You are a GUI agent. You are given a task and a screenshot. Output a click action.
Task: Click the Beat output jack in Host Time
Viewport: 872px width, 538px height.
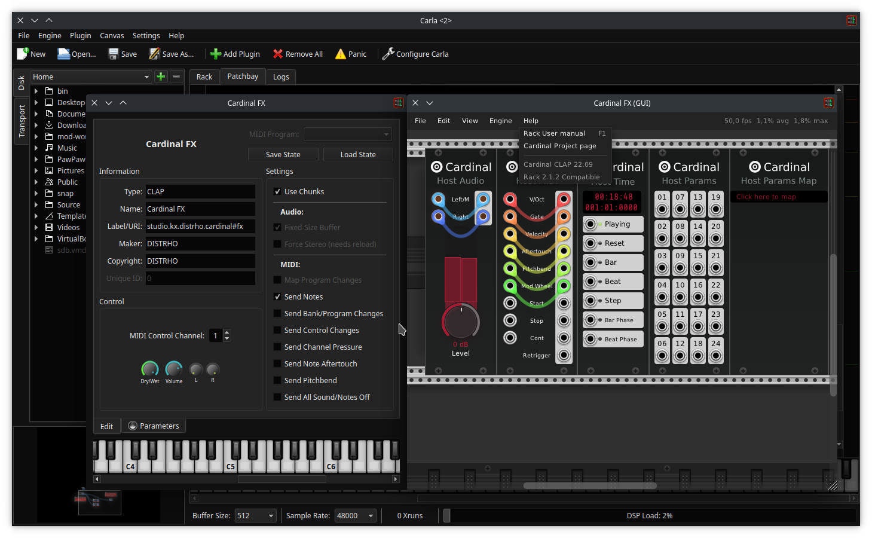tap(590, 282)
